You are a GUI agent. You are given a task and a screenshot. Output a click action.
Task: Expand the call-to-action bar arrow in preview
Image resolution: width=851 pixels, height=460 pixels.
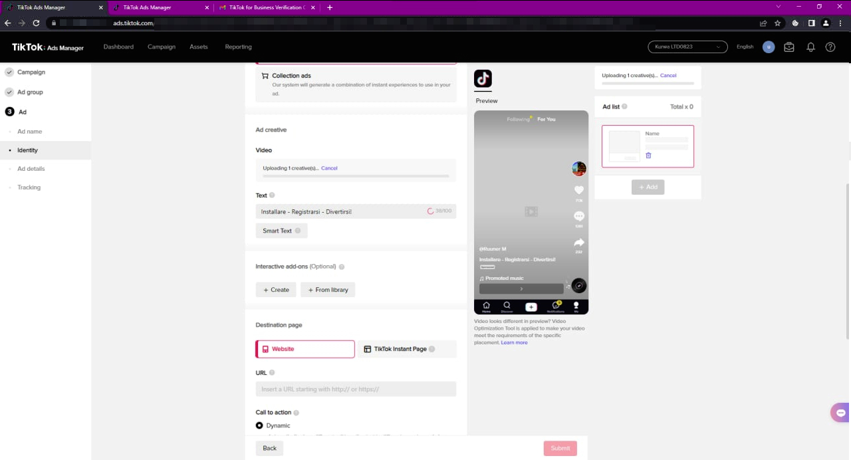pyautogui.click(x=521, y=289)
